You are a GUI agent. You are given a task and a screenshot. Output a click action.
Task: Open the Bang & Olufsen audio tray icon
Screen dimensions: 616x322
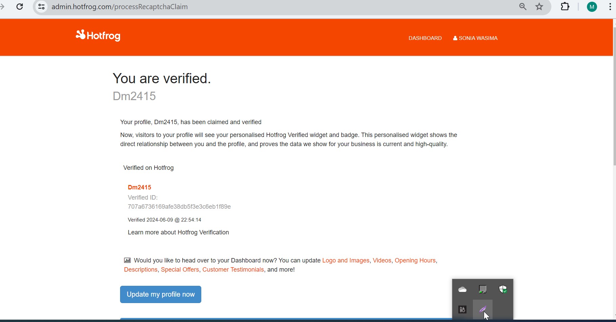(462, 309)
